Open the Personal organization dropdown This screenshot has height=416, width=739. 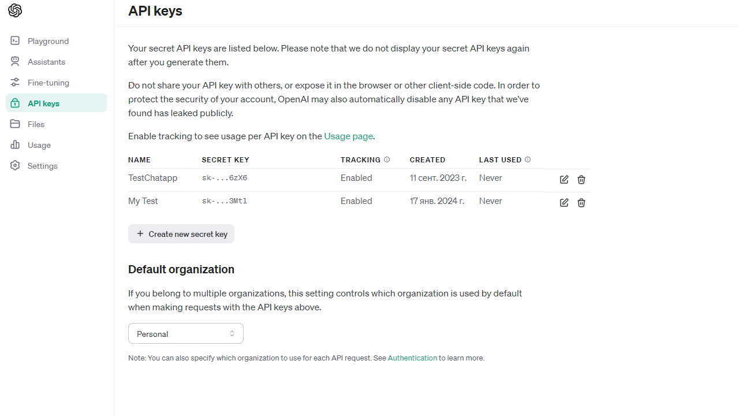(185, 333)
